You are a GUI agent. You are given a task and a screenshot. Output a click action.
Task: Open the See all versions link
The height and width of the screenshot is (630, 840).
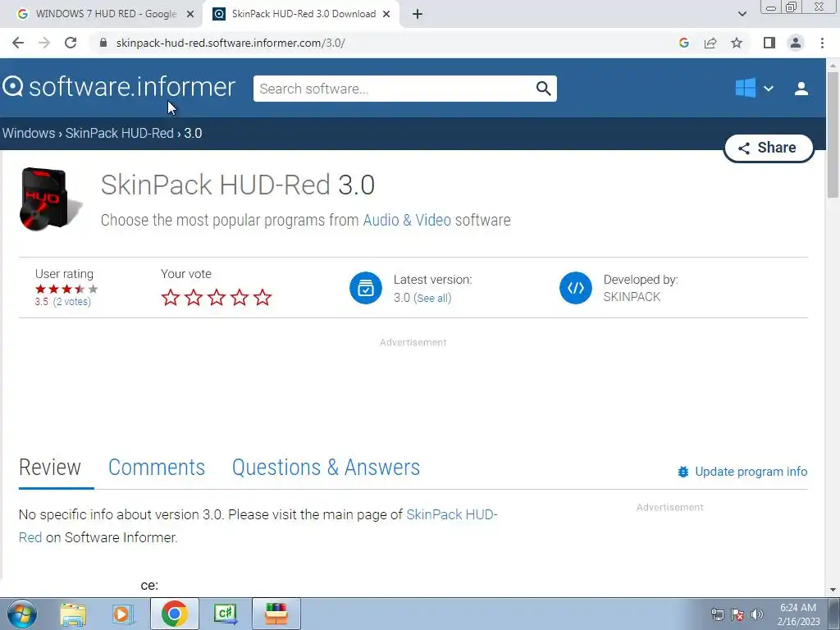click(x=433, y=298)
